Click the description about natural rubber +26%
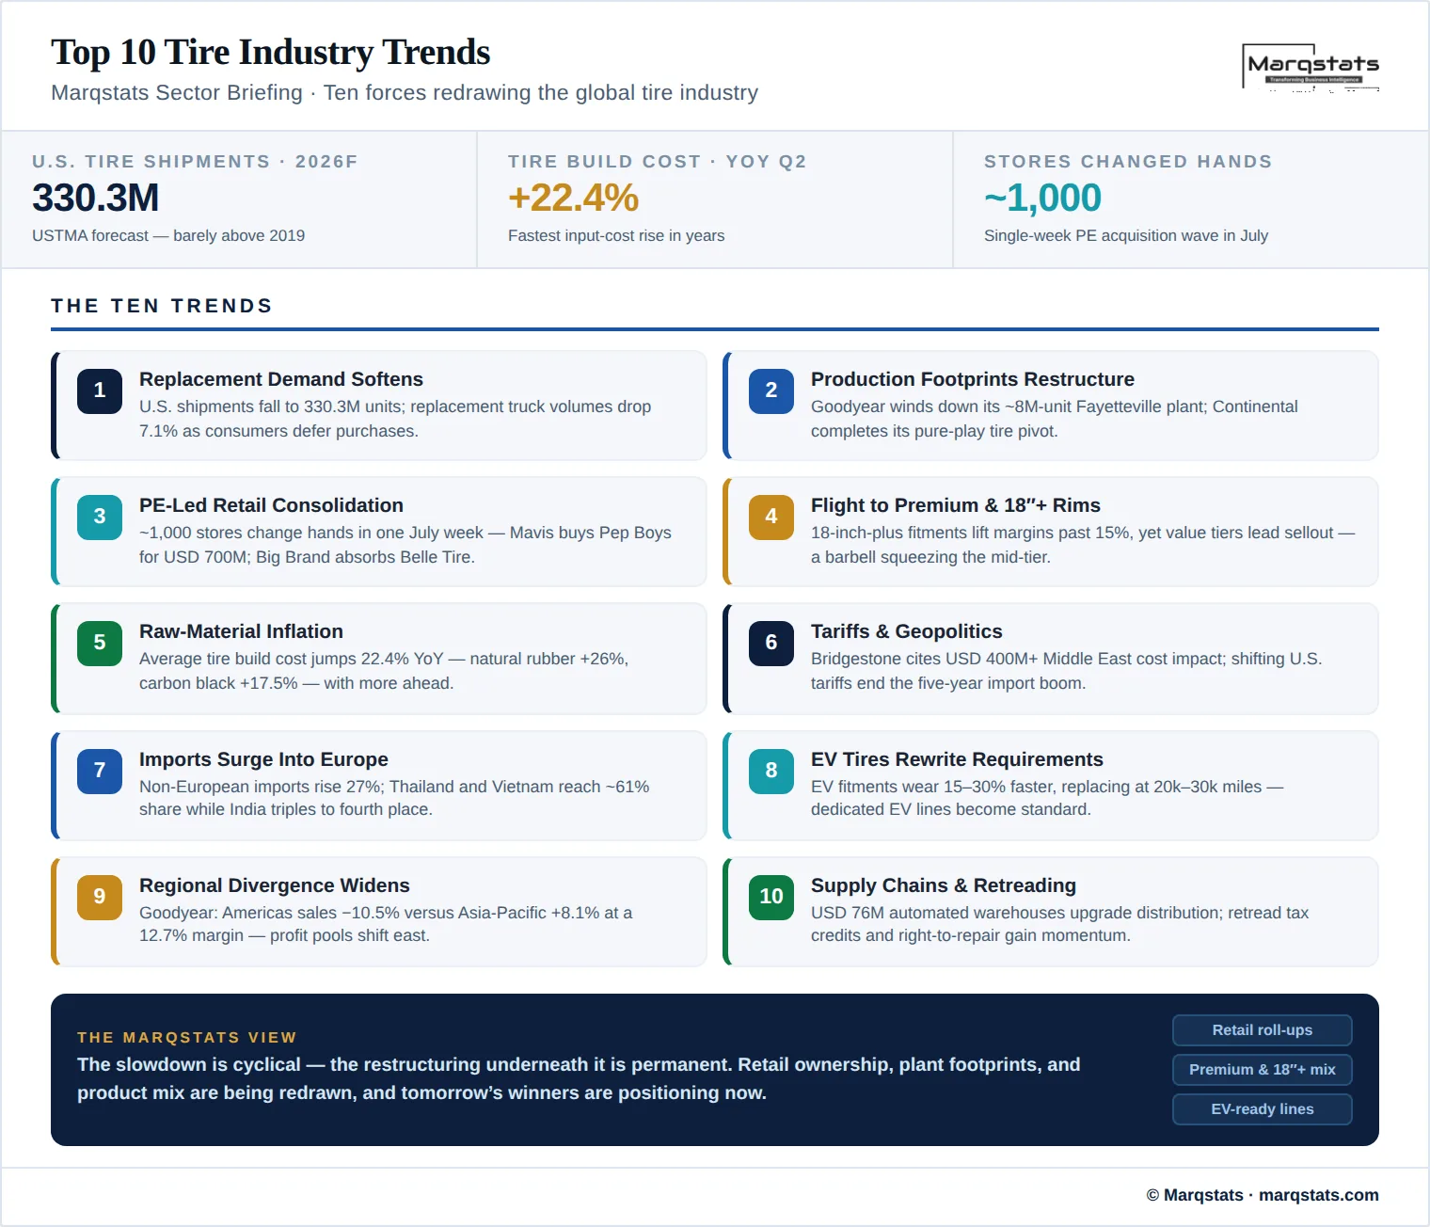The width and height of the screenshot is (1430, 1227). pos(384,671)
